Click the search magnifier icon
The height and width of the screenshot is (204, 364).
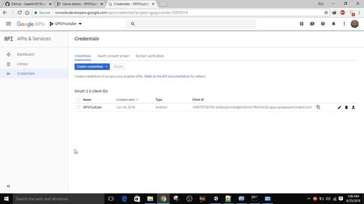[133, 24]
